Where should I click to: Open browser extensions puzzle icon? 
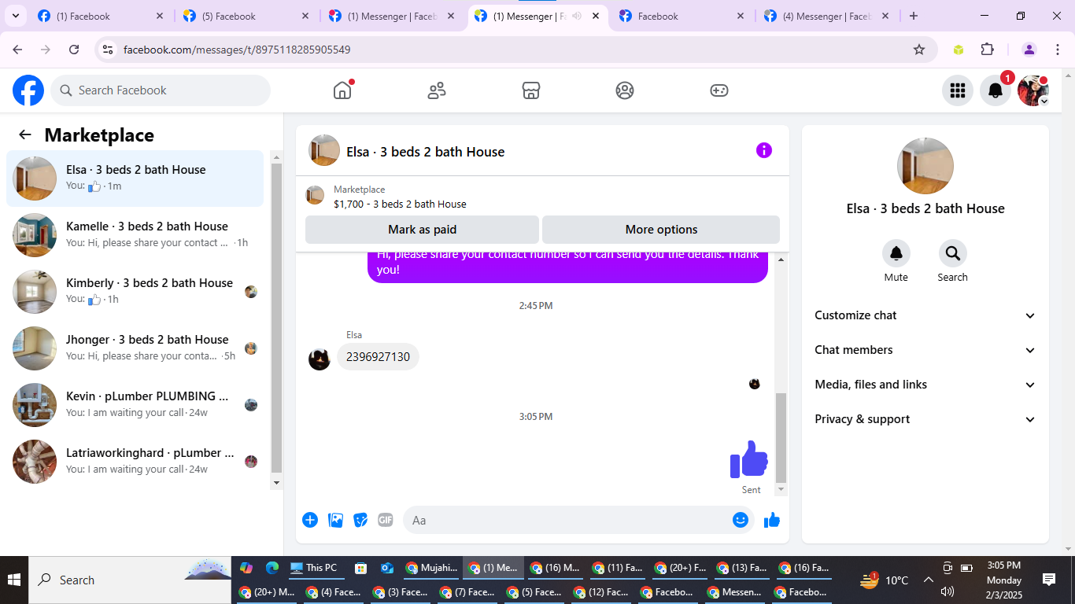(988, 50)
